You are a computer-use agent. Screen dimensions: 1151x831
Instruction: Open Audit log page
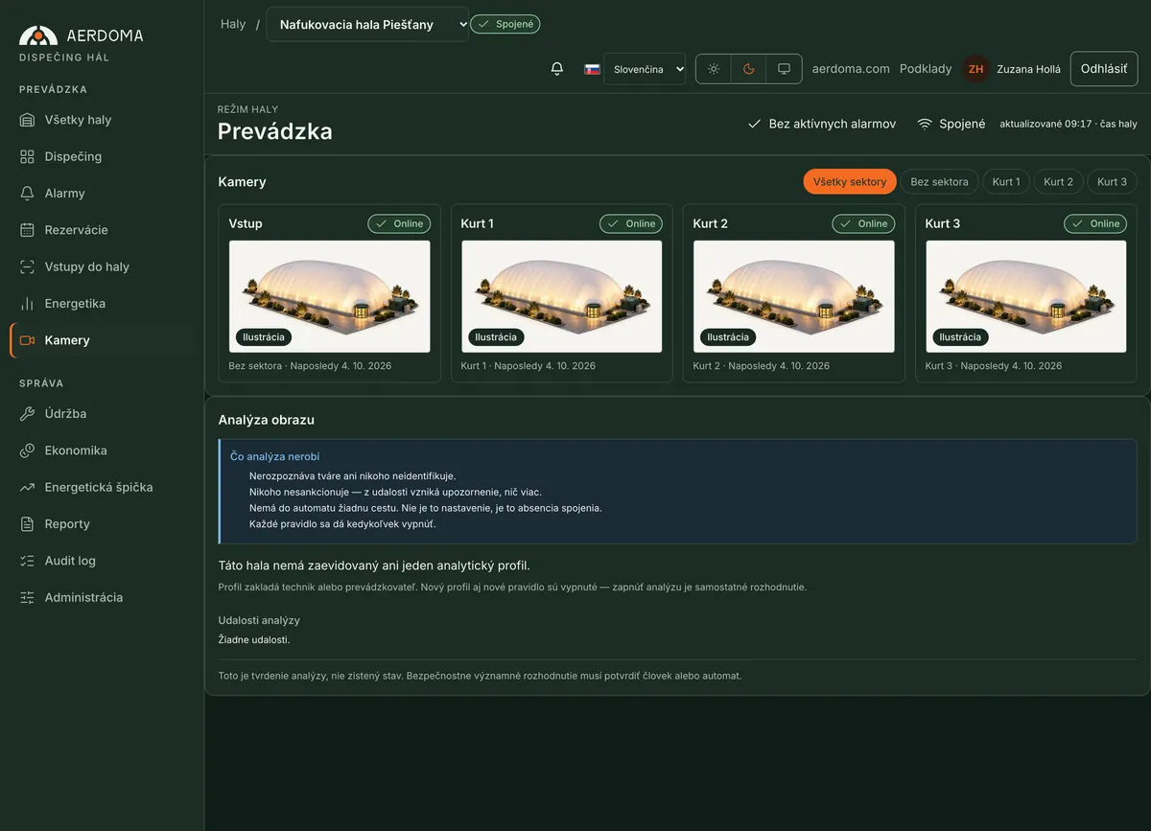(x=102, y=561)
